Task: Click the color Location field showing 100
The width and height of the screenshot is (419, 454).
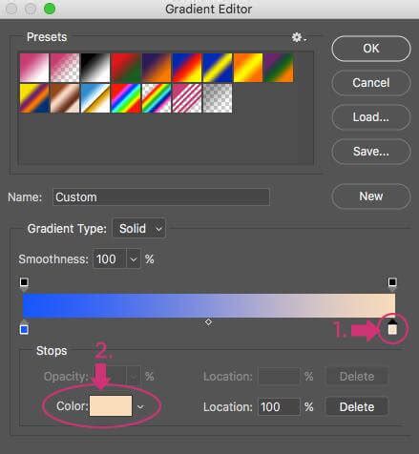Action: click(x=279, y=406)
